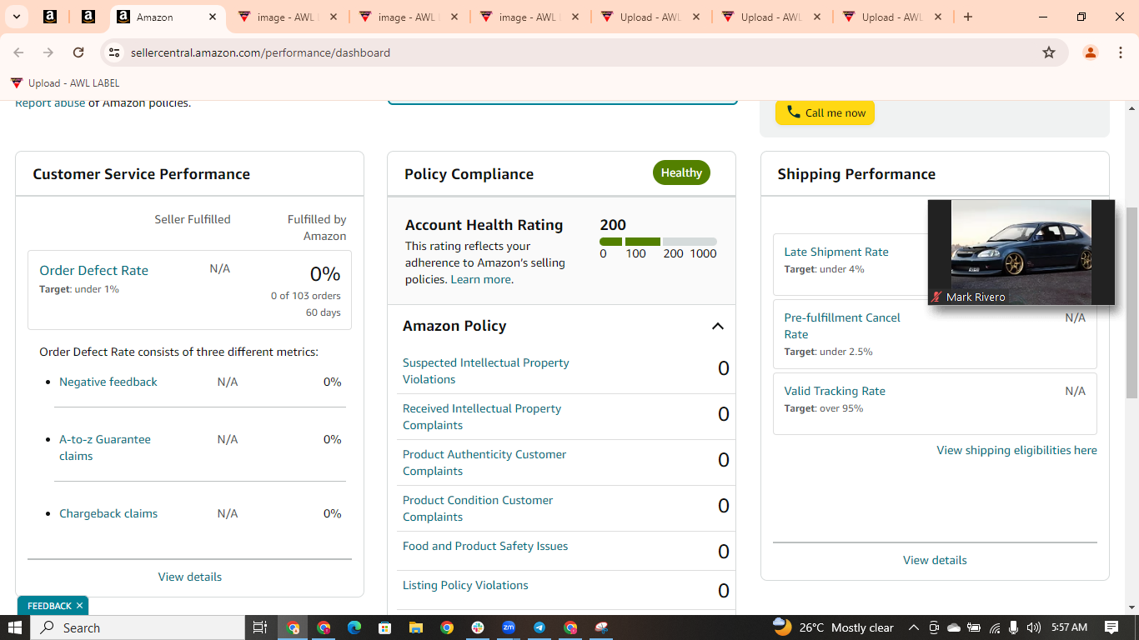The height and width of the screenshot is (640, 1139).
Task: Click the taskbar Search box
Action: 138,627
